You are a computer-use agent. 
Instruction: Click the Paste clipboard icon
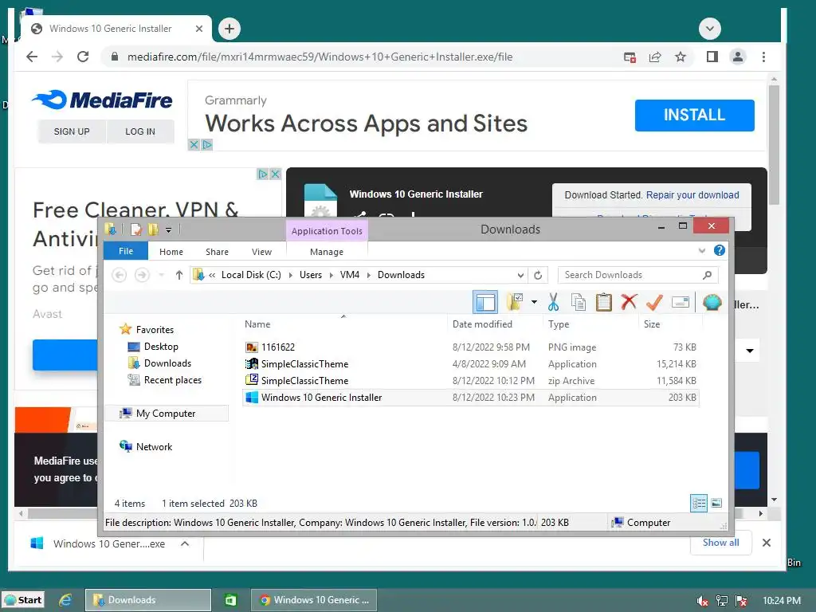604,302
